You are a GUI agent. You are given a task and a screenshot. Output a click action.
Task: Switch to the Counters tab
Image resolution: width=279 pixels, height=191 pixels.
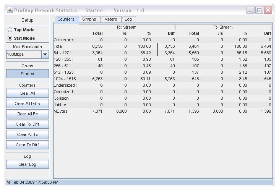66,19
